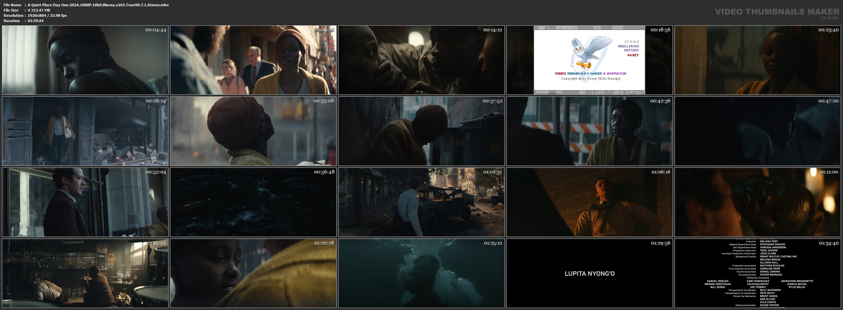Click the file name text in the header
843x310 pixels.
[98, 5]
